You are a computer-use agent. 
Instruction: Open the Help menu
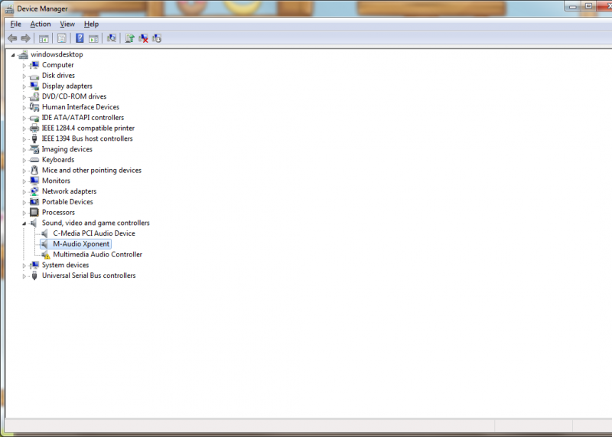[91, 24]
